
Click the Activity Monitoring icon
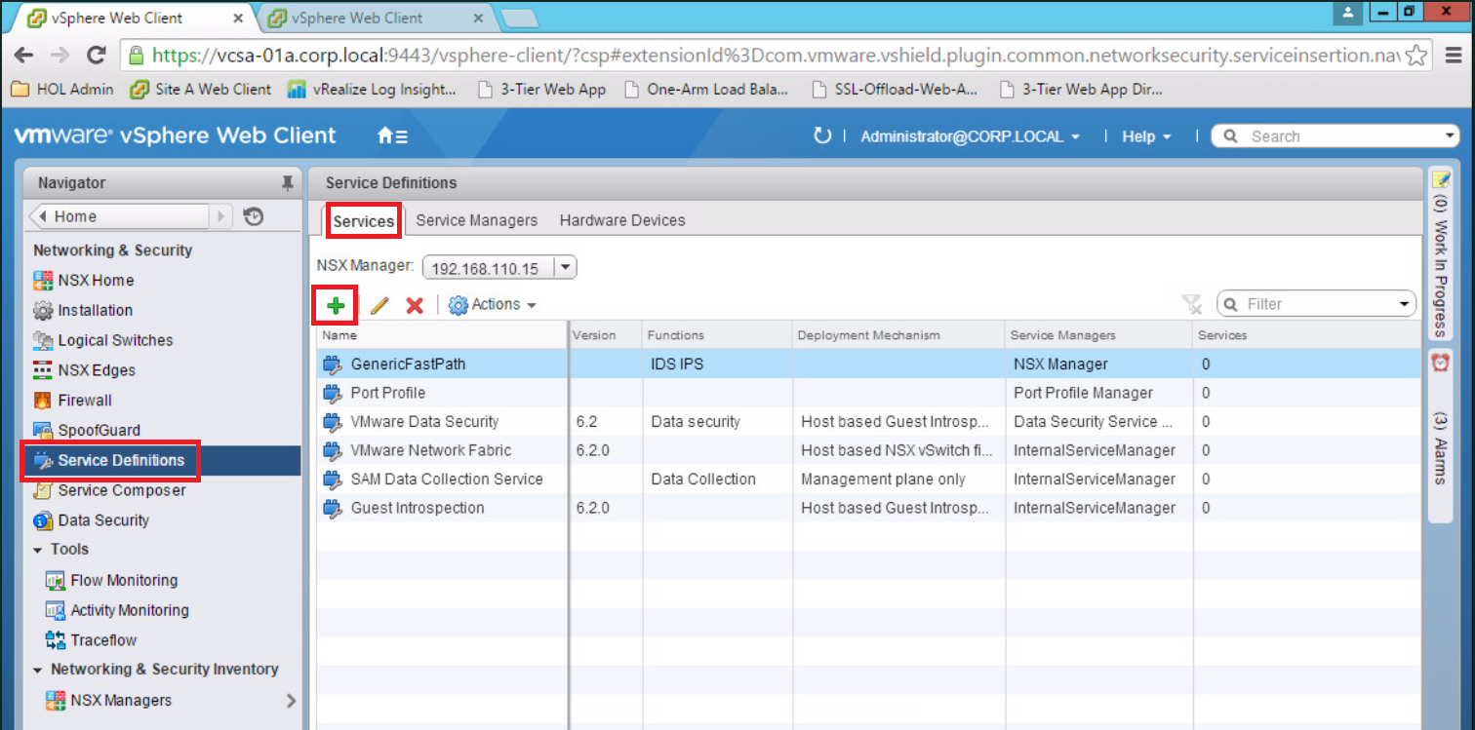tap(56, 611)
